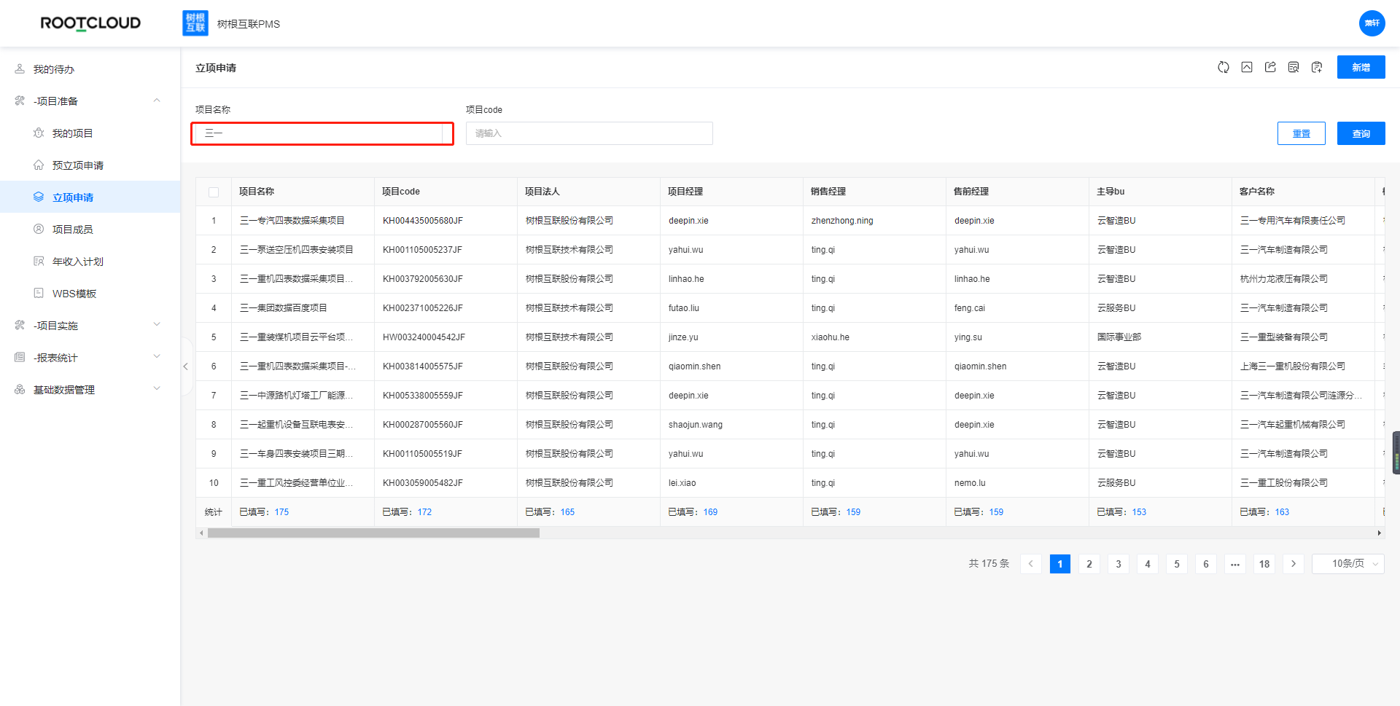The image size is (1400, 706).
Task: Open the user avatar menu
Action: pyautogui.click(x=1372, y=23)
